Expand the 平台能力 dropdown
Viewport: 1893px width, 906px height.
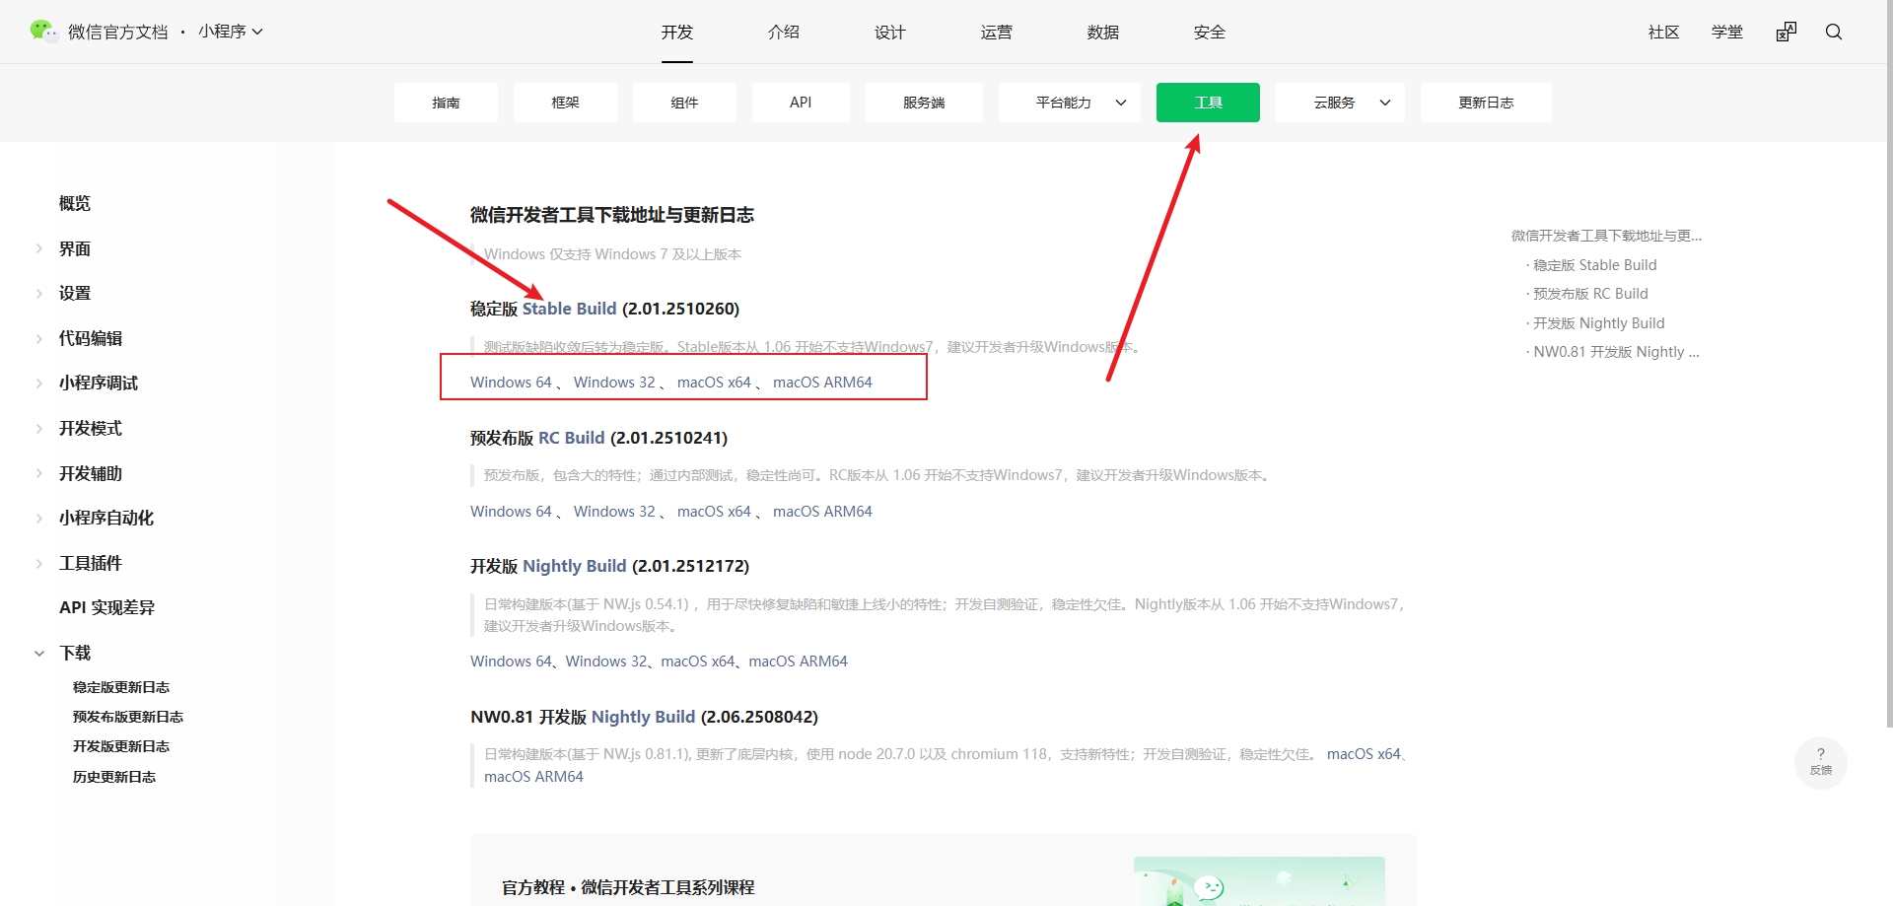[1070, 103]
